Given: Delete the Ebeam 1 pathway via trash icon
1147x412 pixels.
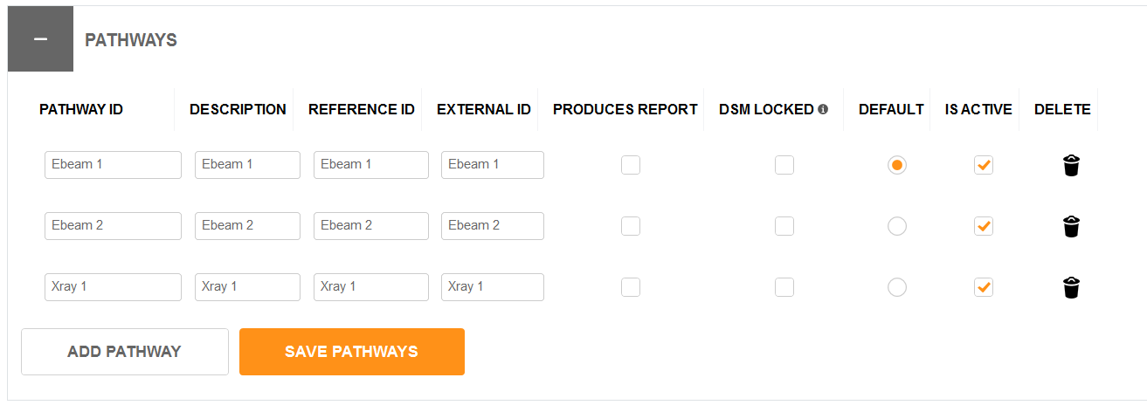Looking at the screenshot, I should 1071,165.
